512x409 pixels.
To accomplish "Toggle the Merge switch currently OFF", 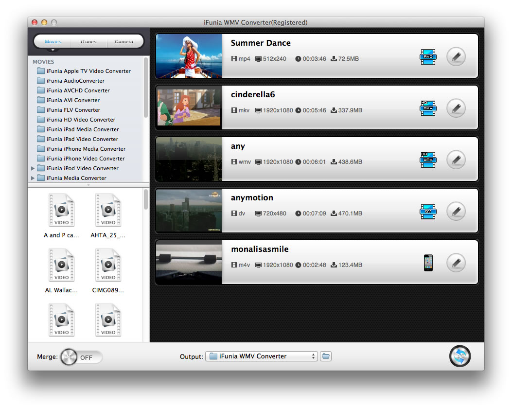I will coord(82,357).
